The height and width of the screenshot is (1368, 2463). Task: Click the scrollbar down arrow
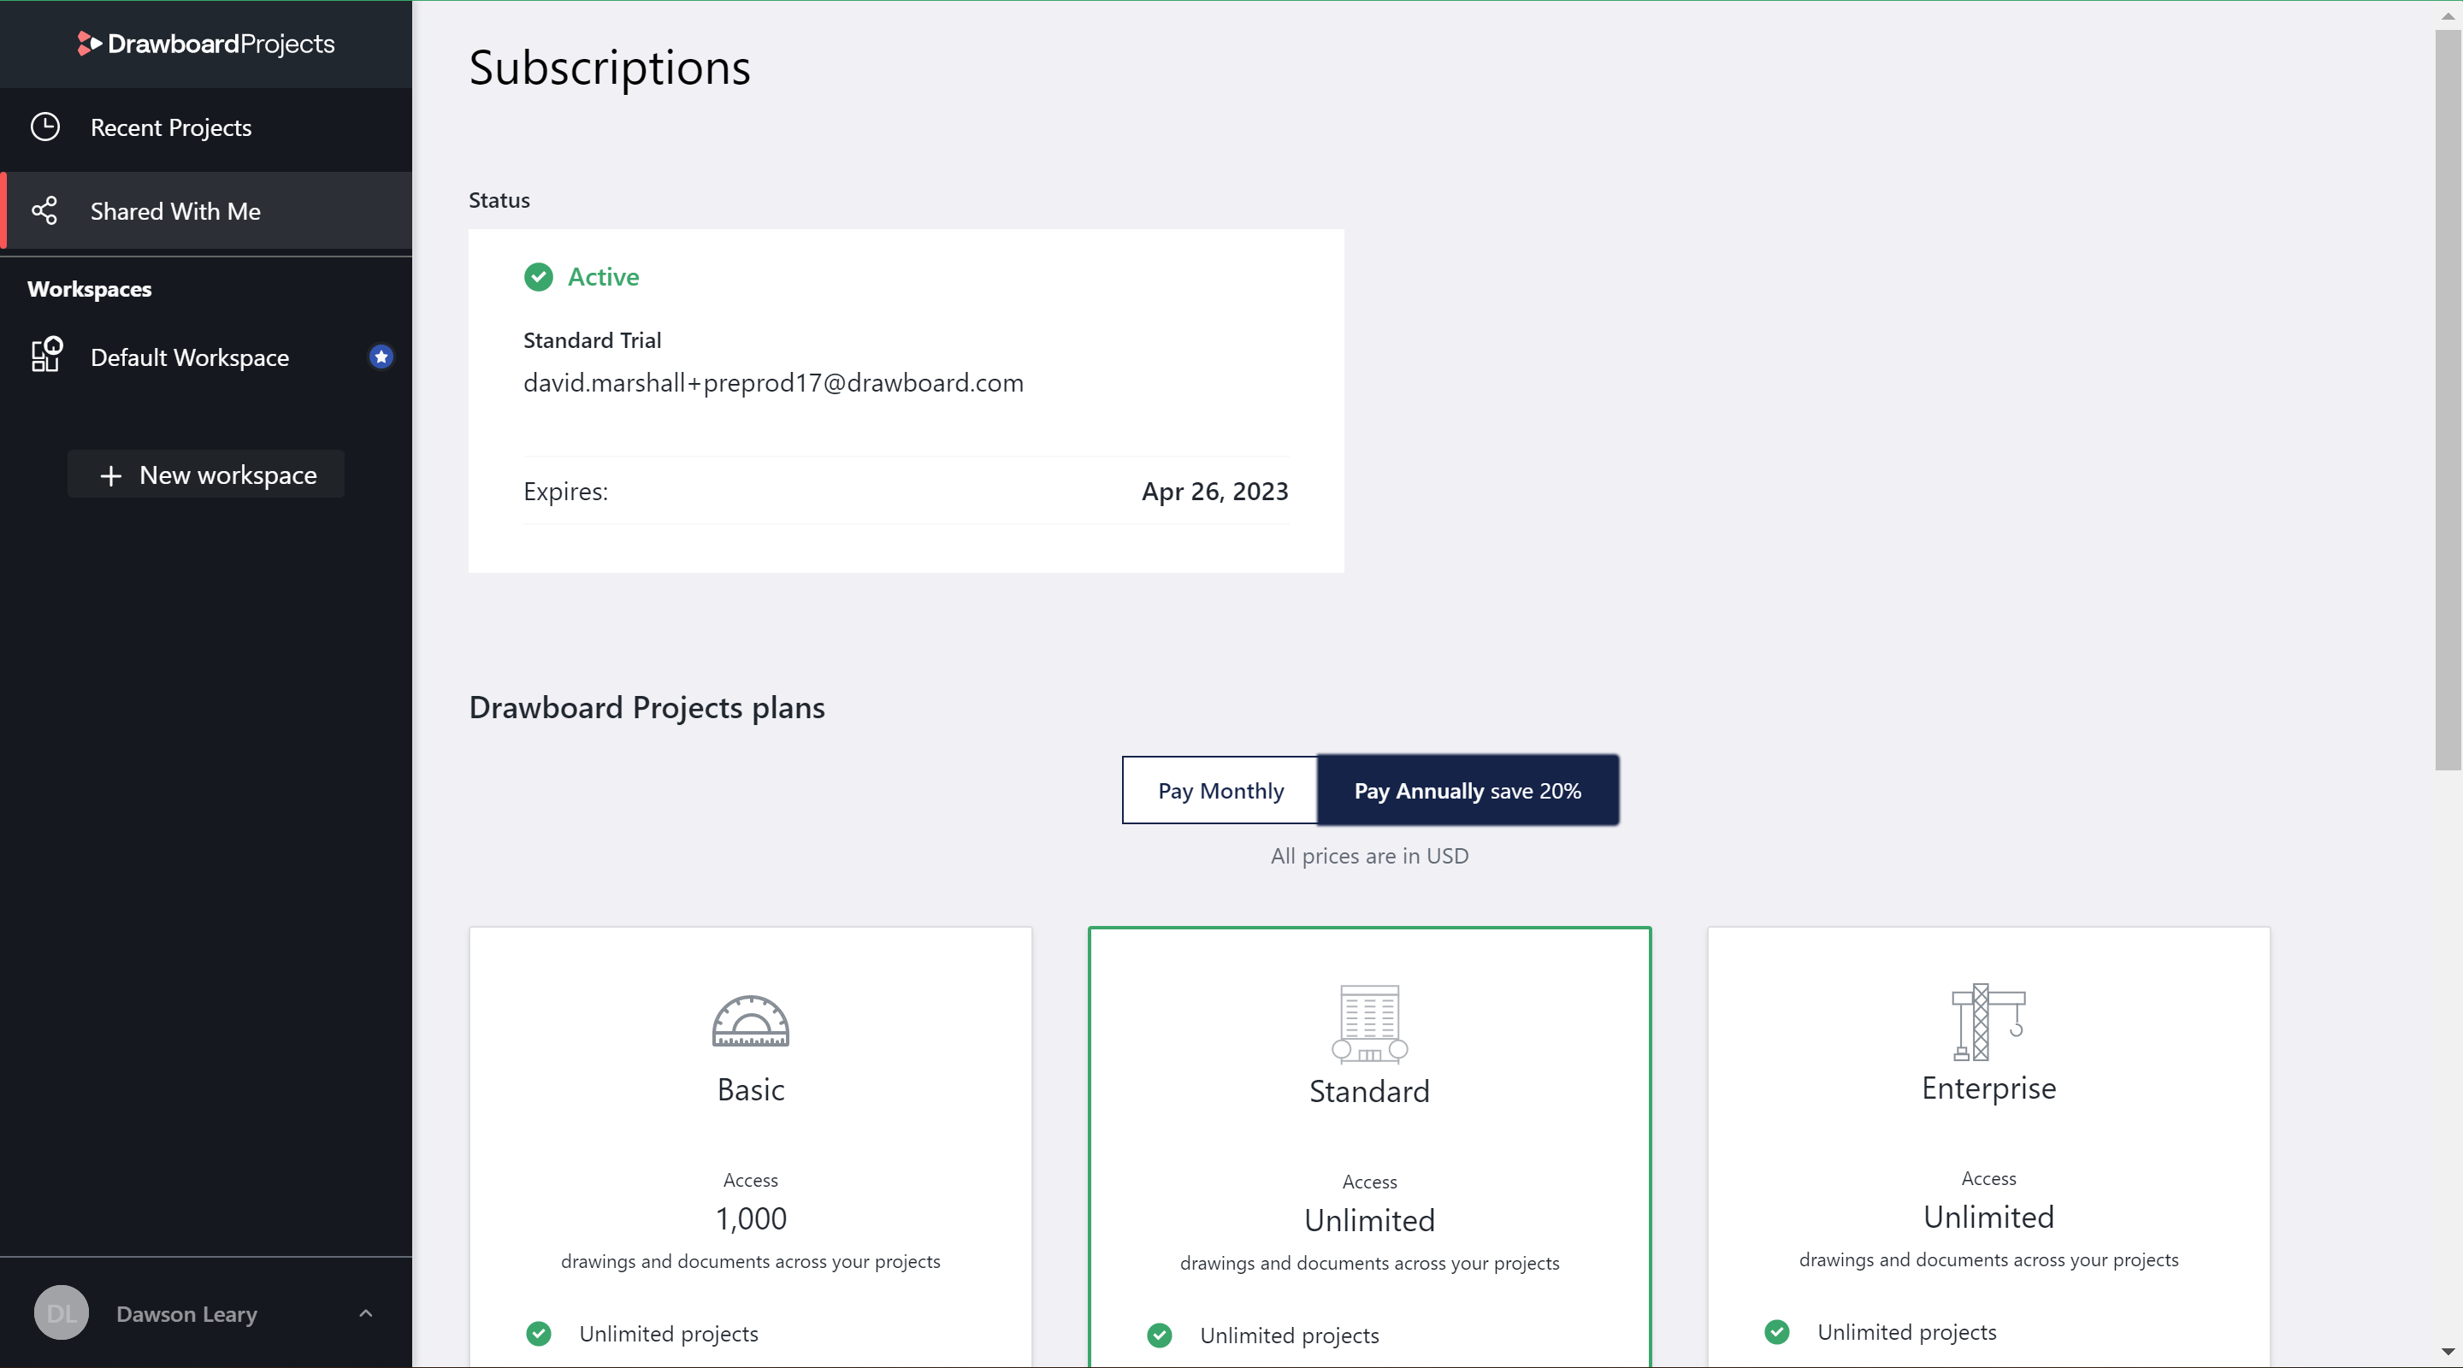(x=2448, y=1352)
